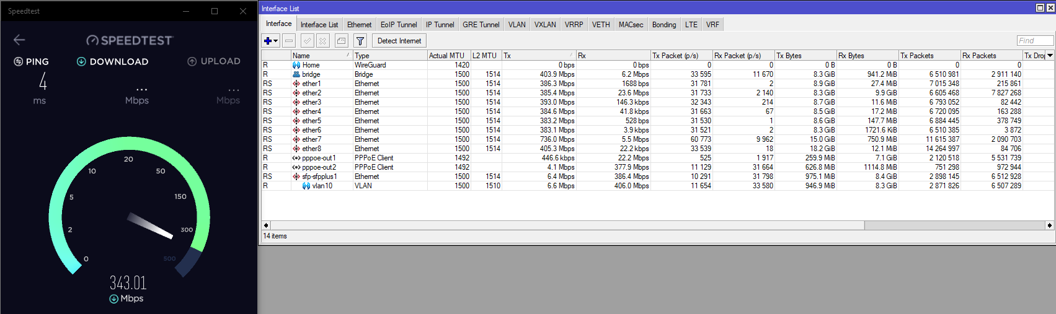Switch to the Interface List tab
Screen dimensions: 1056x314
pyautogui.click(x=319, y=25)
